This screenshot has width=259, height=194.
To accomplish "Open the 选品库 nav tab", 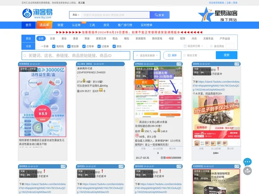I will pos(44,25).
